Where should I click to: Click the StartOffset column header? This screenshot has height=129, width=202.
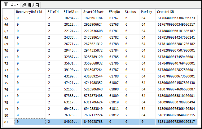click(94, 12)
